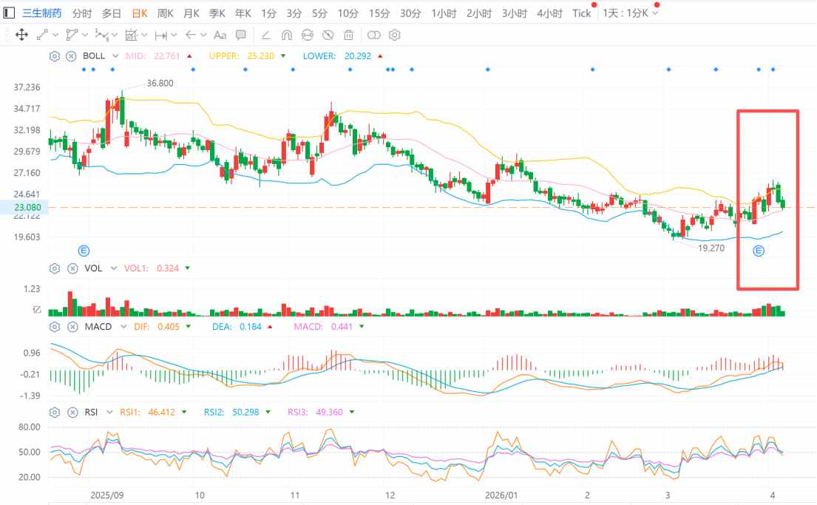Open MACD indicator settings gear
Image resolution: width=817 pixels, height=505 pixels.
click(x=55, y=327)
